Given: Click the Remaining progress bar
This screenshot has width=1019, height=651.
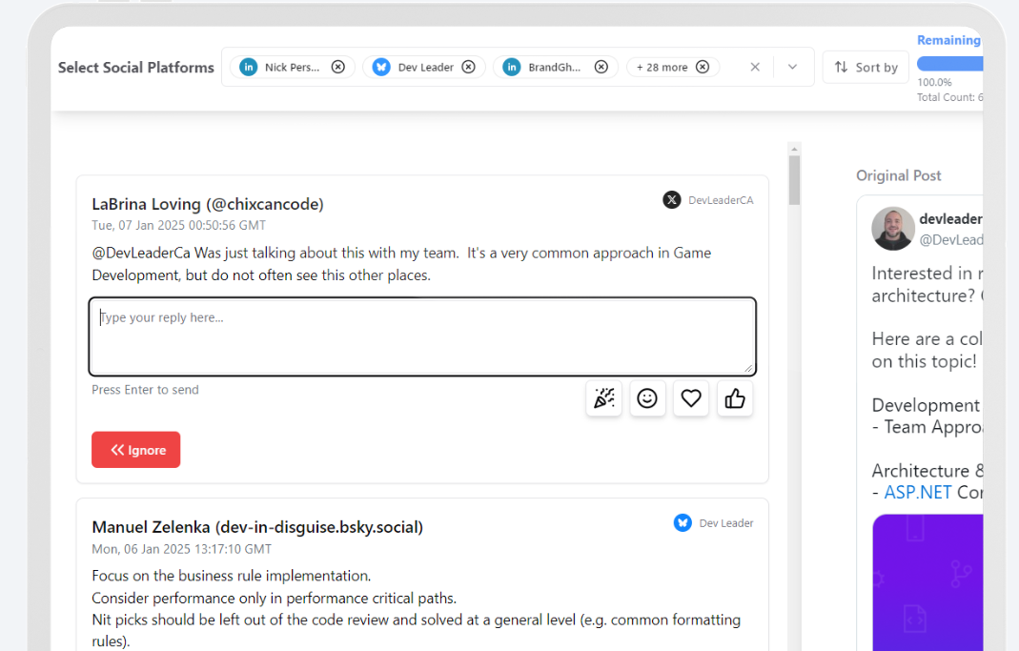Looking at the screenshot, I should click(949, 64).
